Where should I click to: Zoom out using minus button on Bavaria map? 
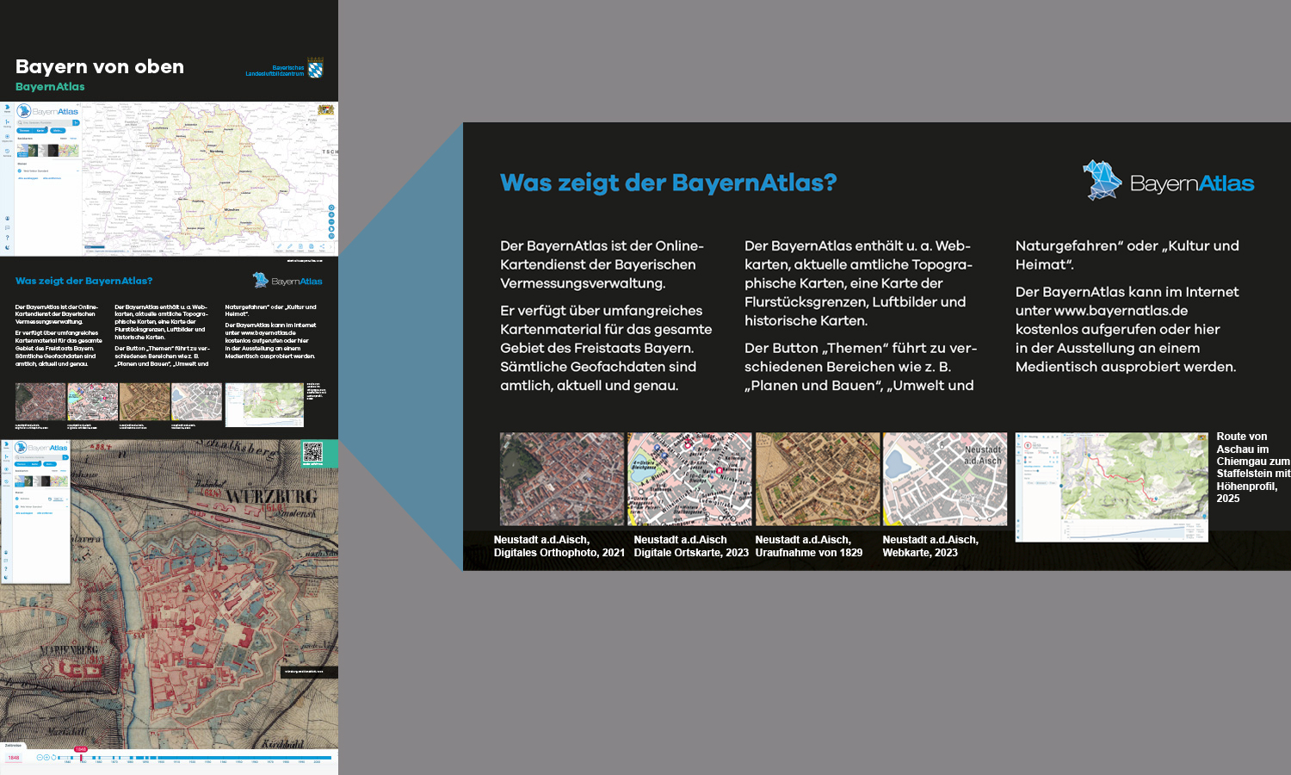(x=331, y=222)
